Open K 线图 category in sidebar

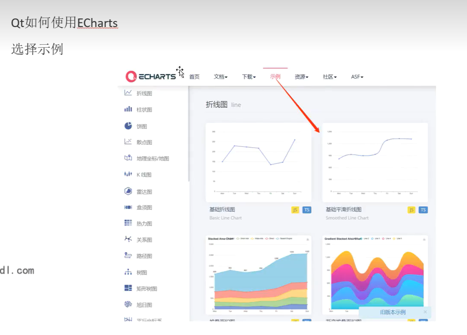[x=144, y=175]
